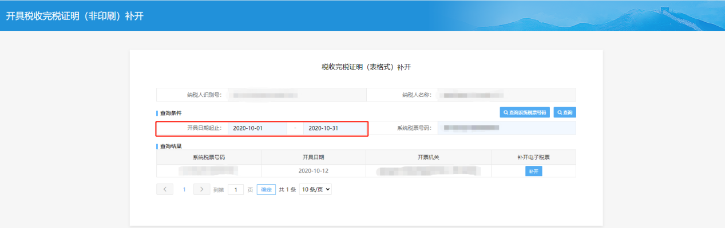Click the 系统税票号码 table column header
The height and width of the screenshot is (228, 725).
click(x=209, y=157)
